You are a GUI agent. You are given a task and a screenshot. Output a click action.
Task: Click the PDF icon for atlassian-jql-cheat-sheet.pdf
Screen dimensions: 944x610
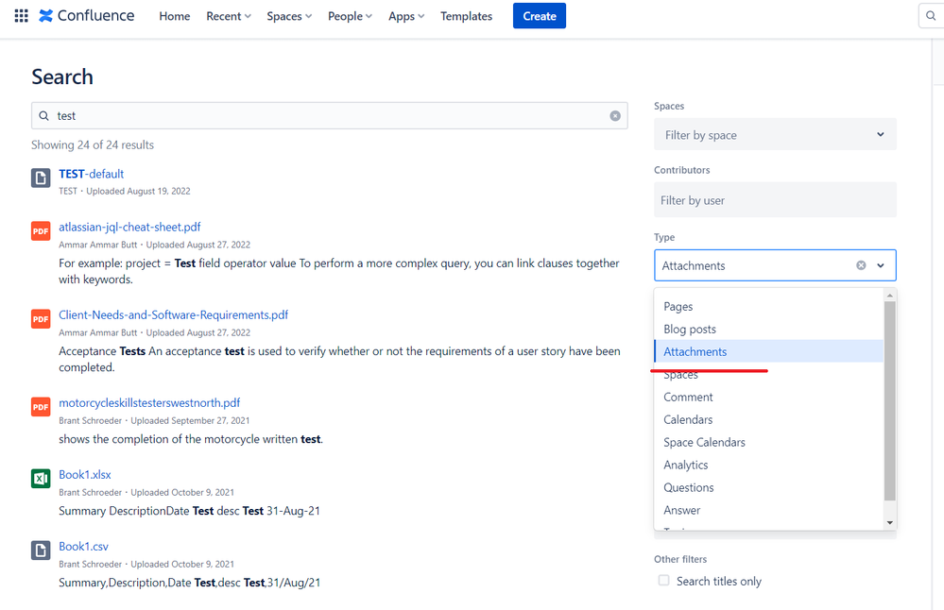[41, 231]
